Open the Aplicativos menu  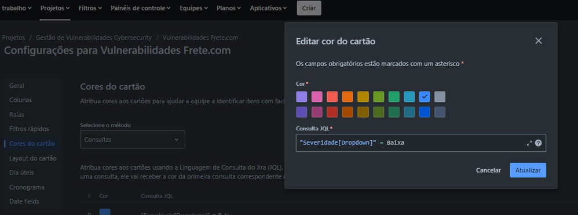(x=268, y=8)
